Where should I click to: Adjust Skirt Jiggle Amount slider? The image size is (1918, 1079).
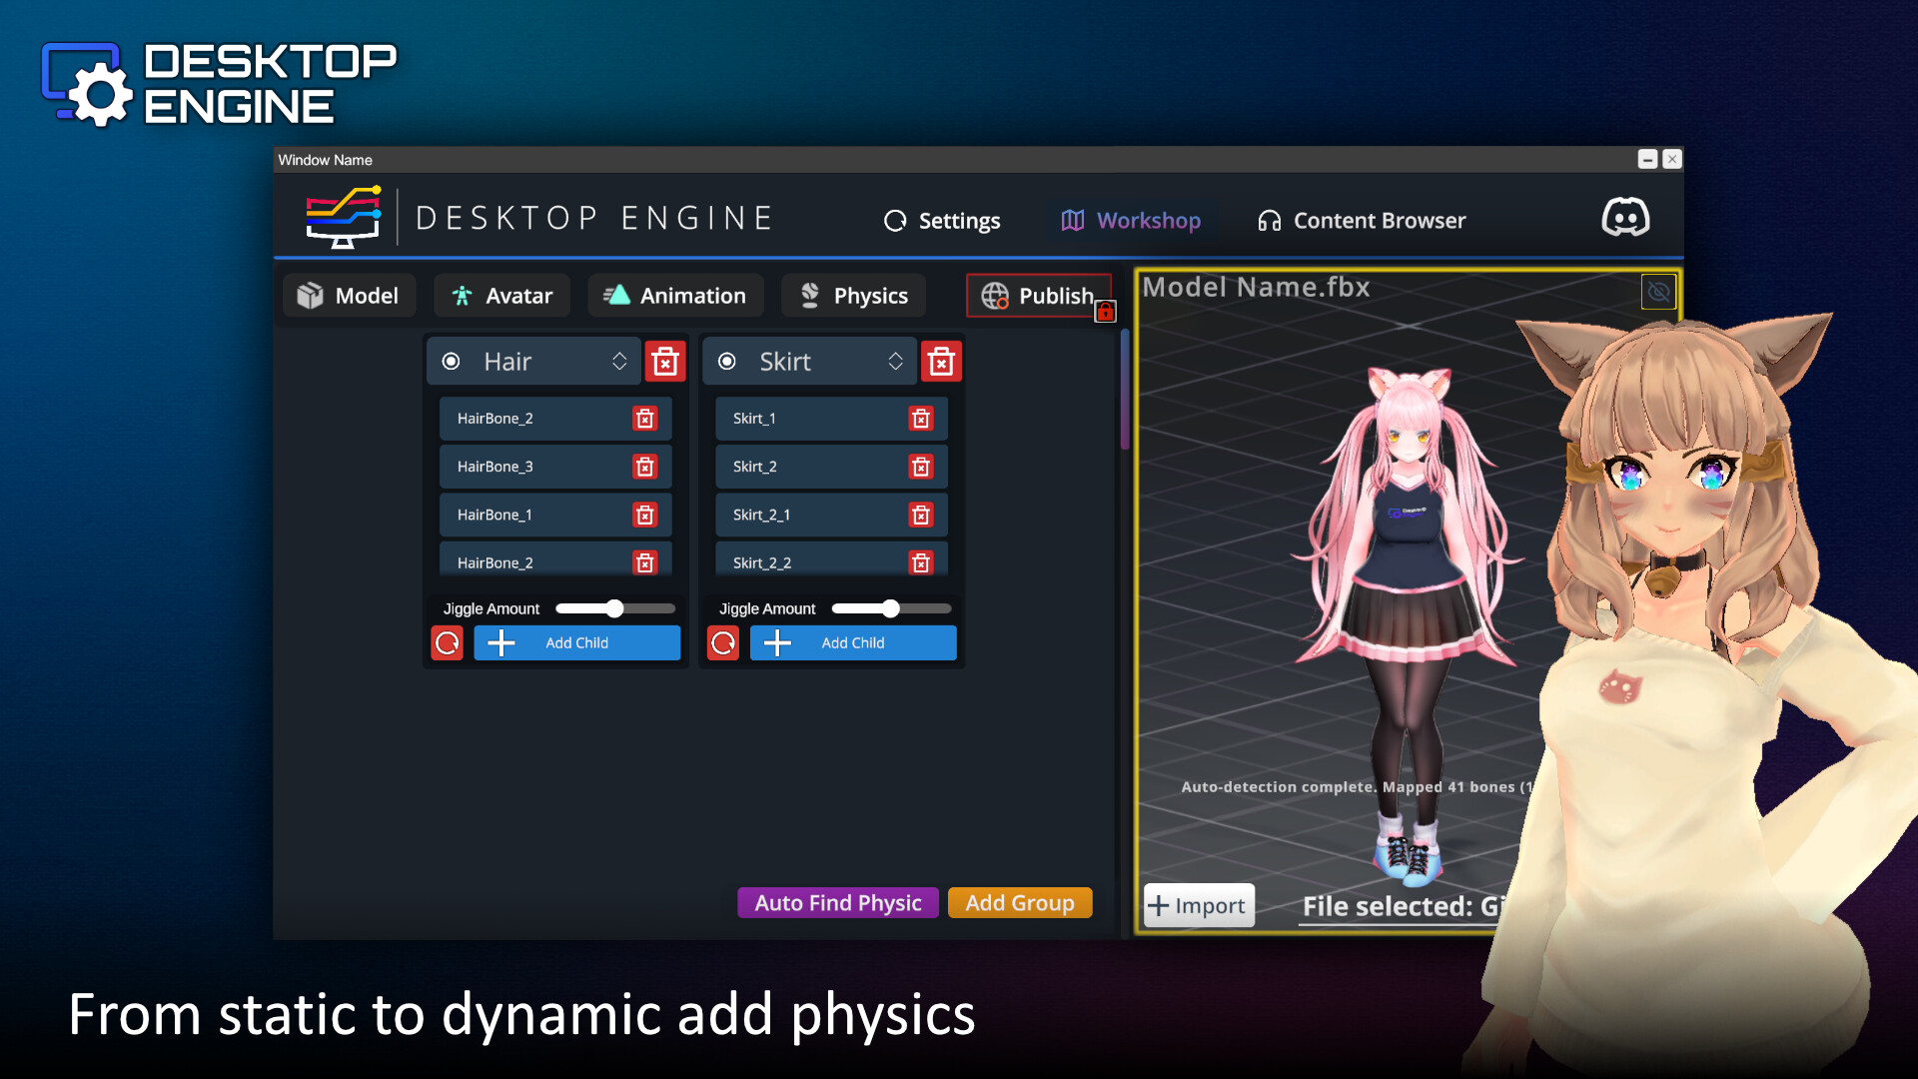tap(891, 608)
